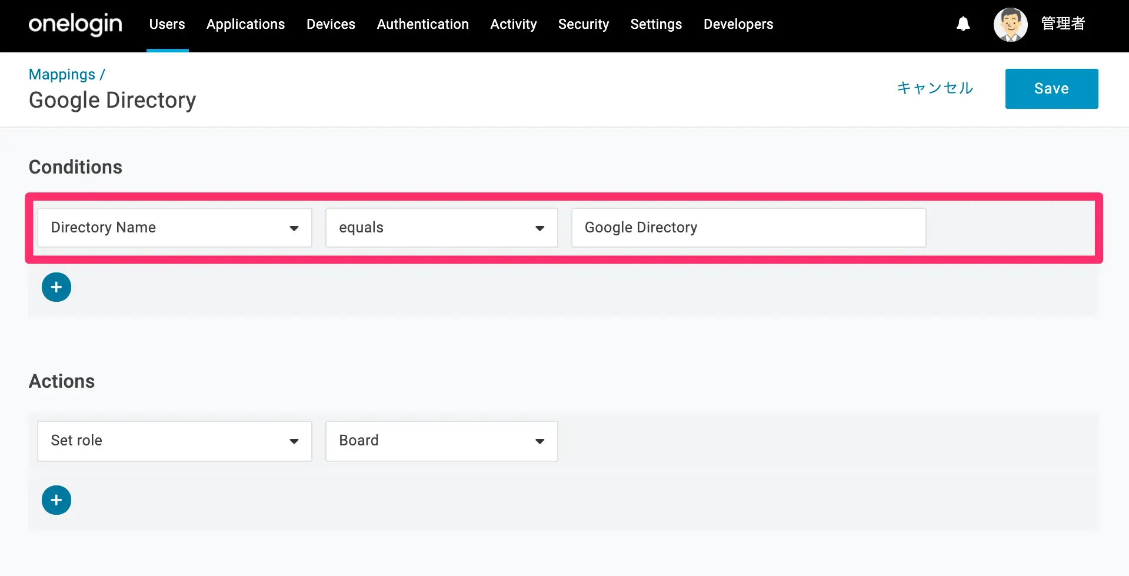The width and height of the screenshot is (1129, 576).
Task: Go to the Devices menu
Action: (x=331, y=24)
